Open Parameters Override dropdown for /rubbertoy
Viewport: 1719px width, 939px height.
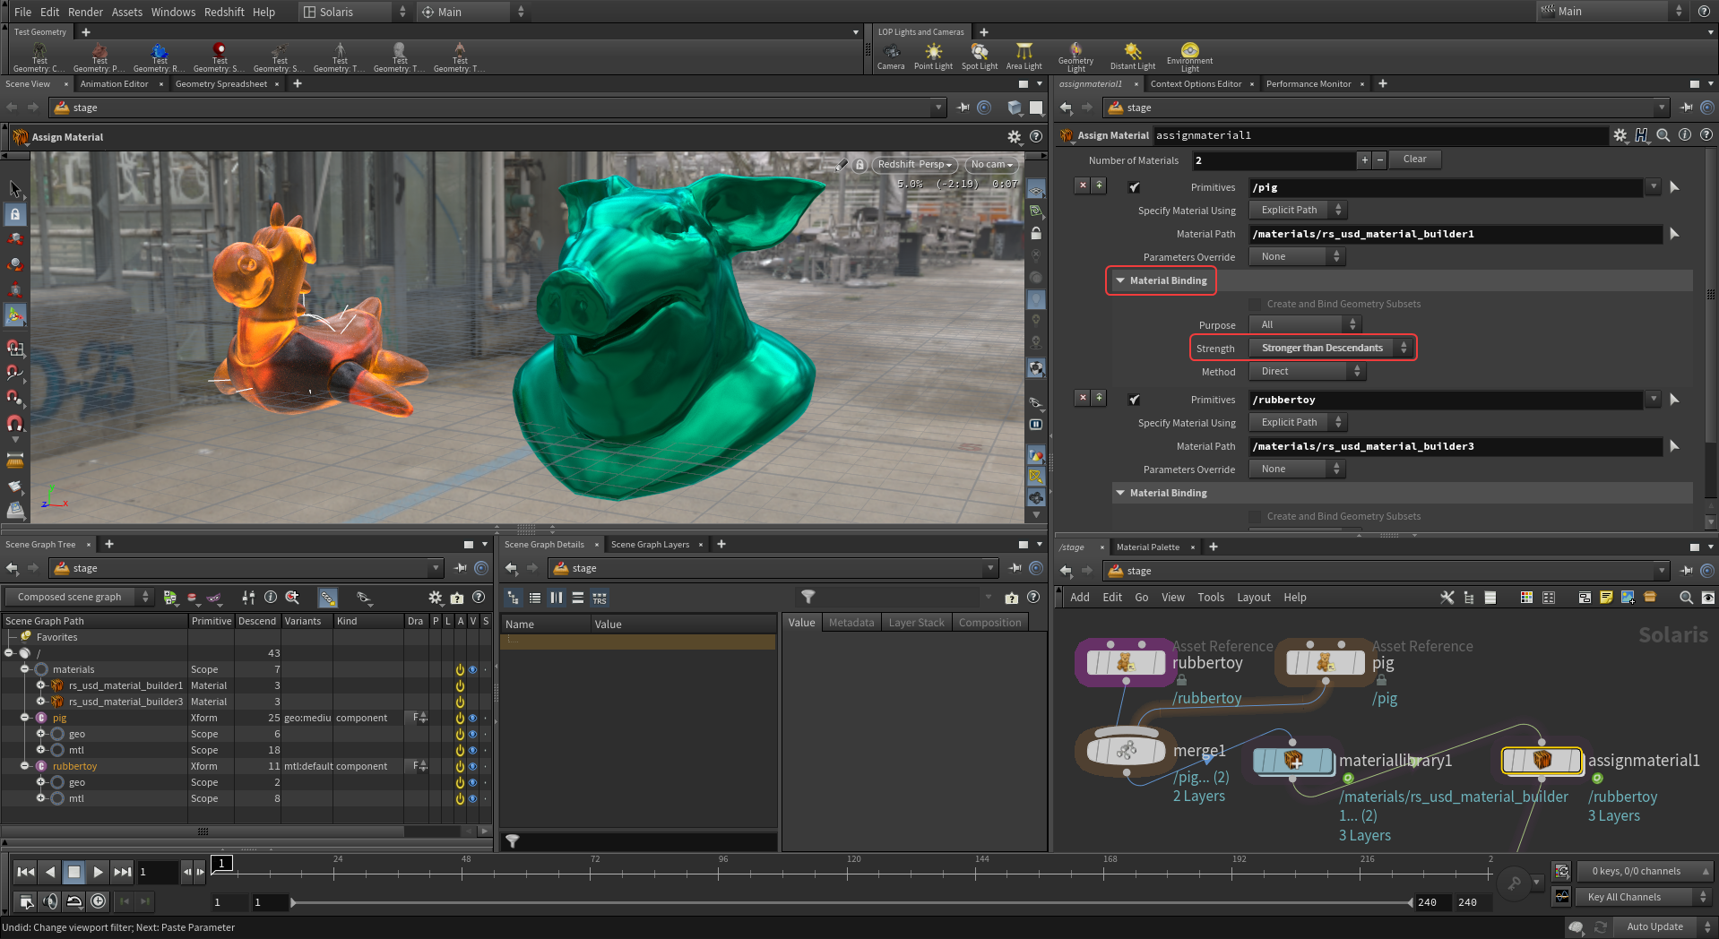(1297, 469)
